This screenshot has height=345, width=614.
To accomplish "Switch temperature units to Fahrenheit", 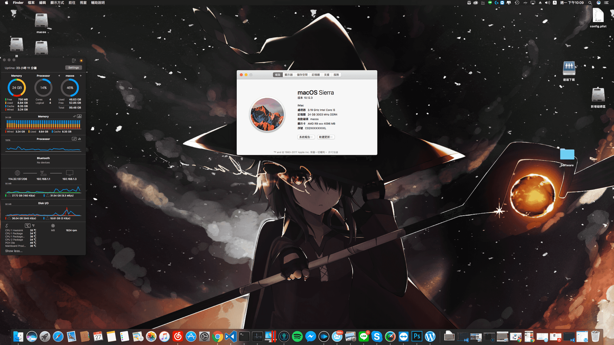I will pos(34,226).
